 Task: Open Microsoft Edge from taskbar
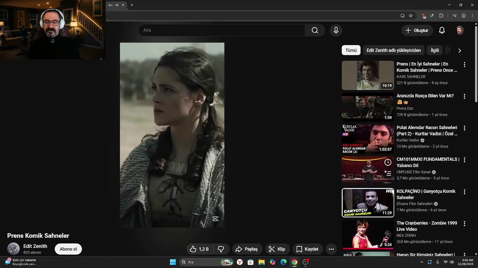click(283, 262)
